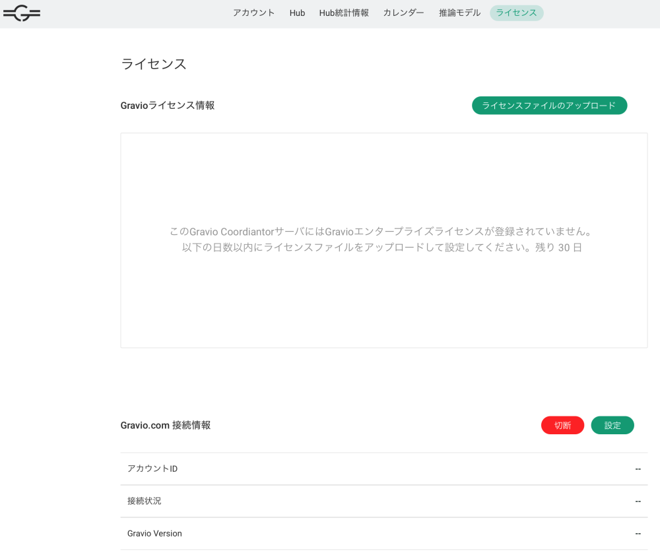Click the red 切断 button
This screenshot has height=559, width=660.
(562, 425)
